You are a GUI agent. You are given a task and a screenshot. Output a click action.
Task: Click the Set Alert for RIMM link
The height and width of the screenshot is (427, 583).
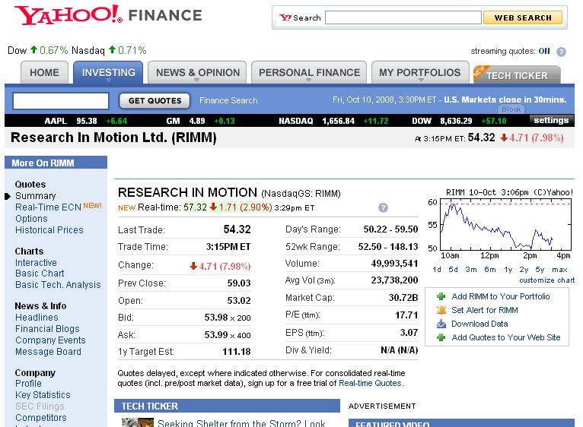click(485, 310)
